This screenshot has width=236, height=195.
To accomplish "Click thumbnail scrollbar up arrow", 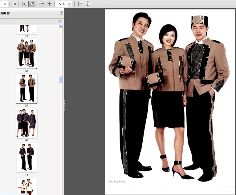I will pos(61,27).
